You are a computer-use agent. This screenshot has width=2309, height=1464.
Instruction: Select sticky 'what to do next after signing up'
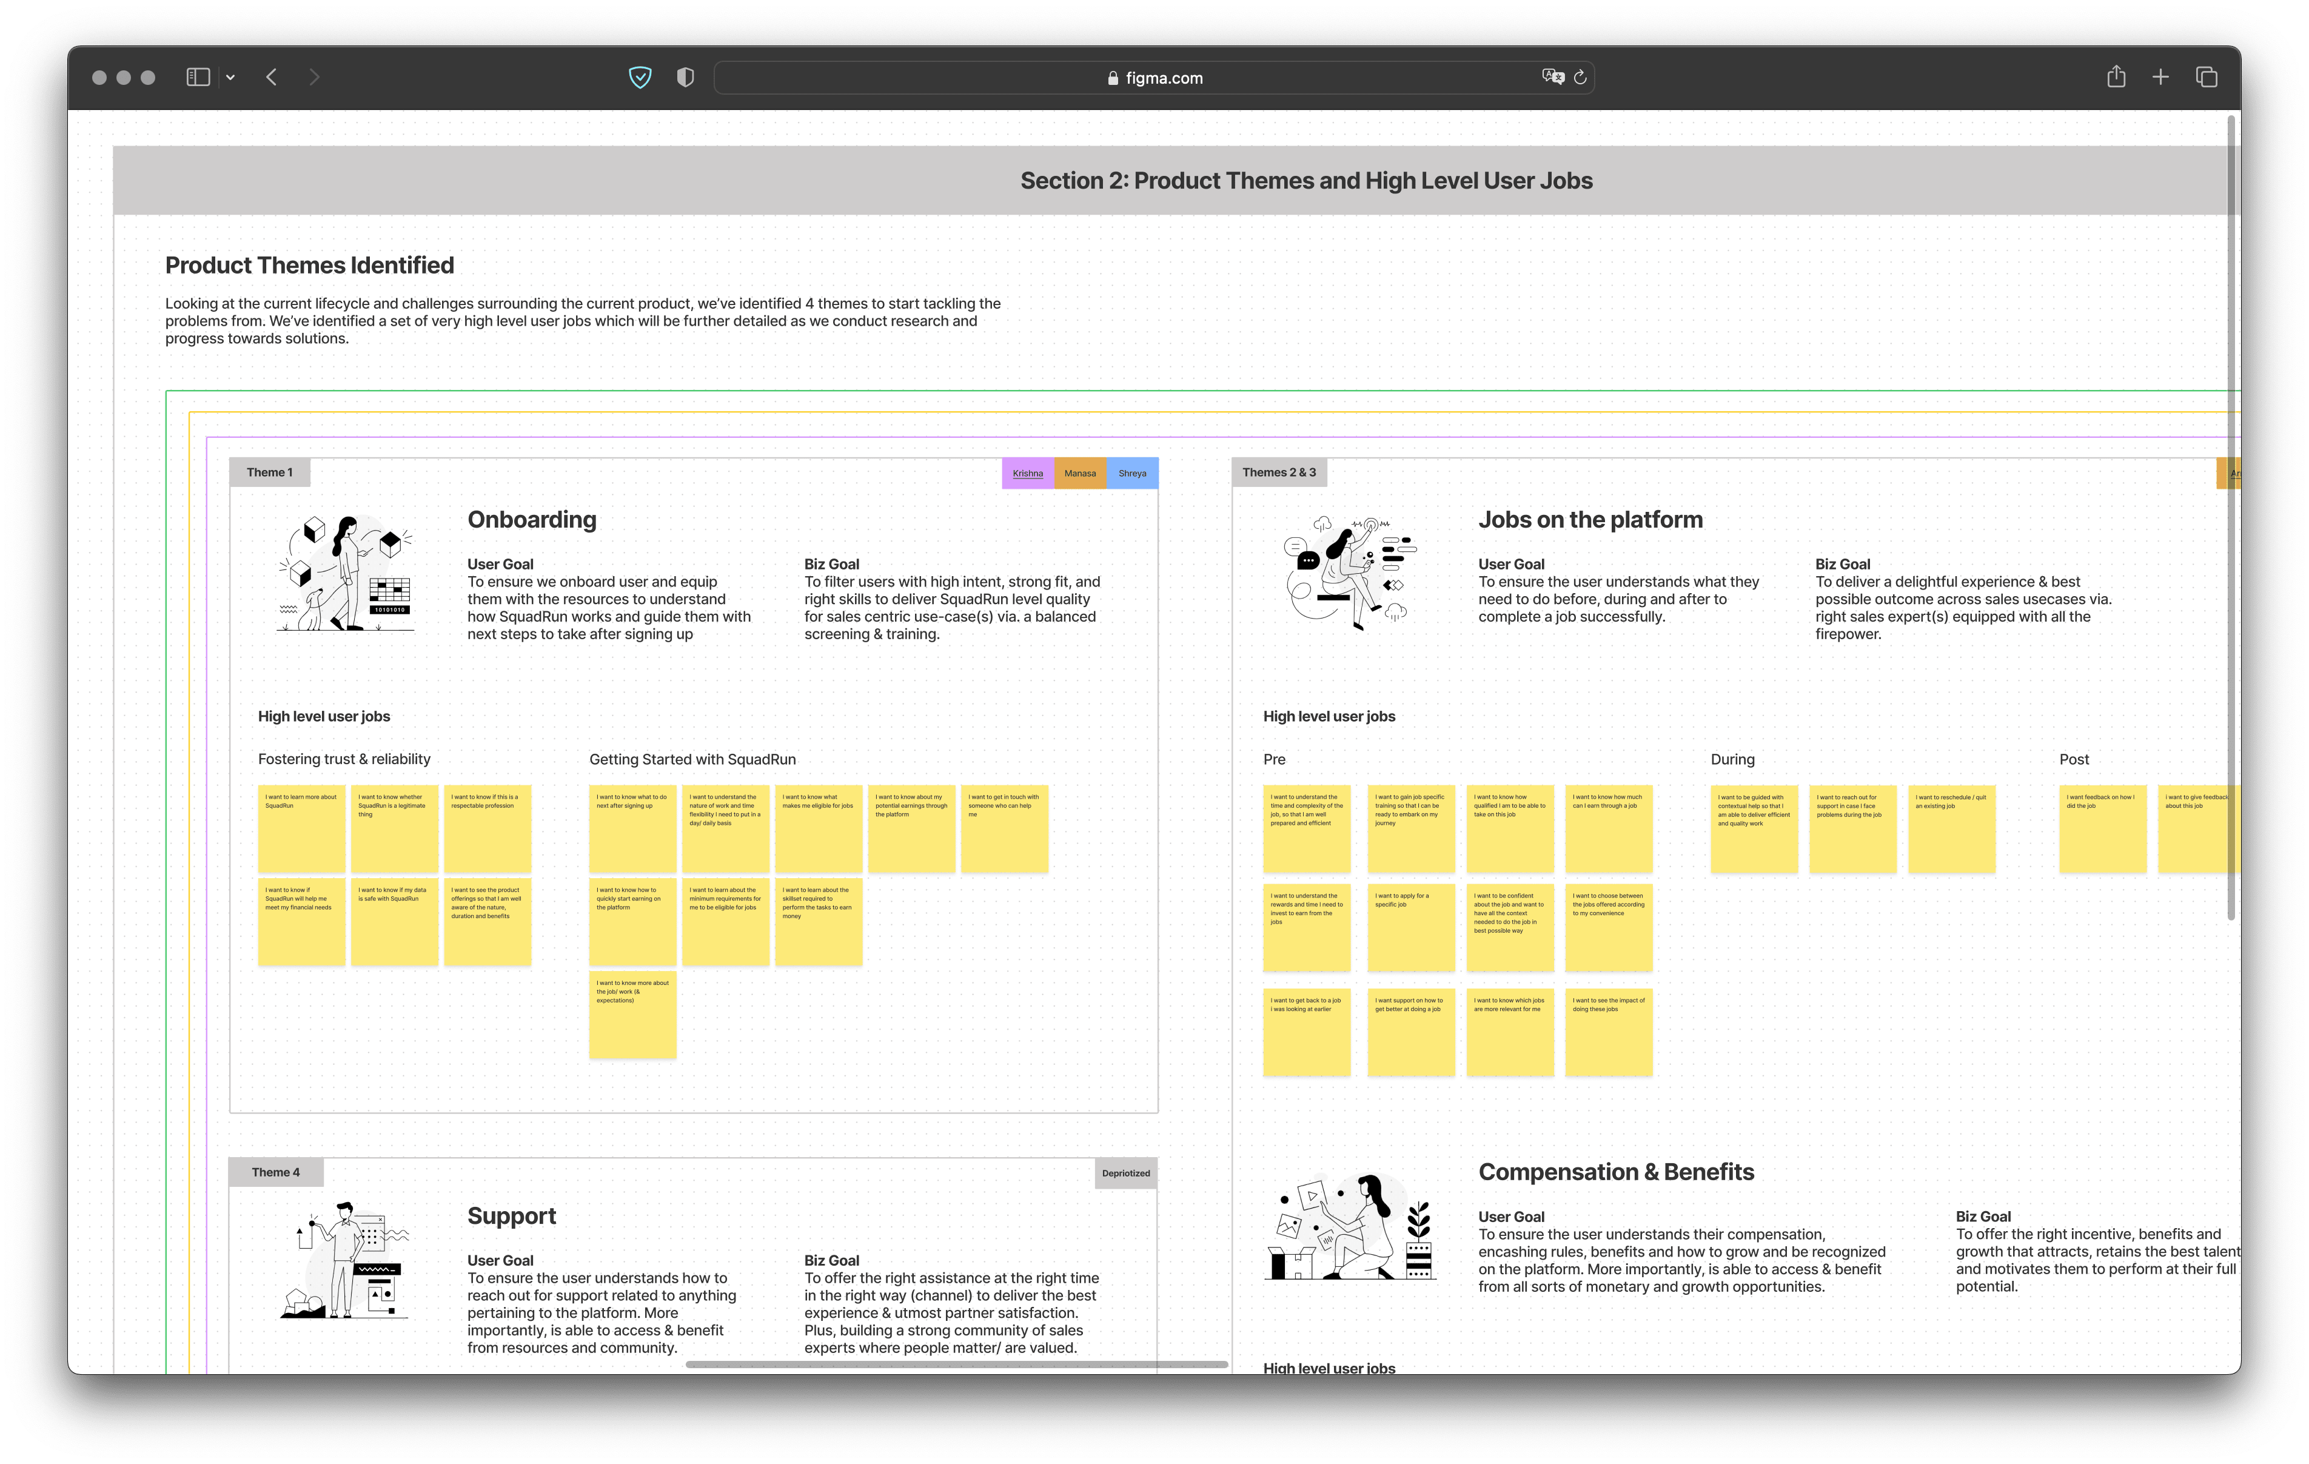coord(632,829)
